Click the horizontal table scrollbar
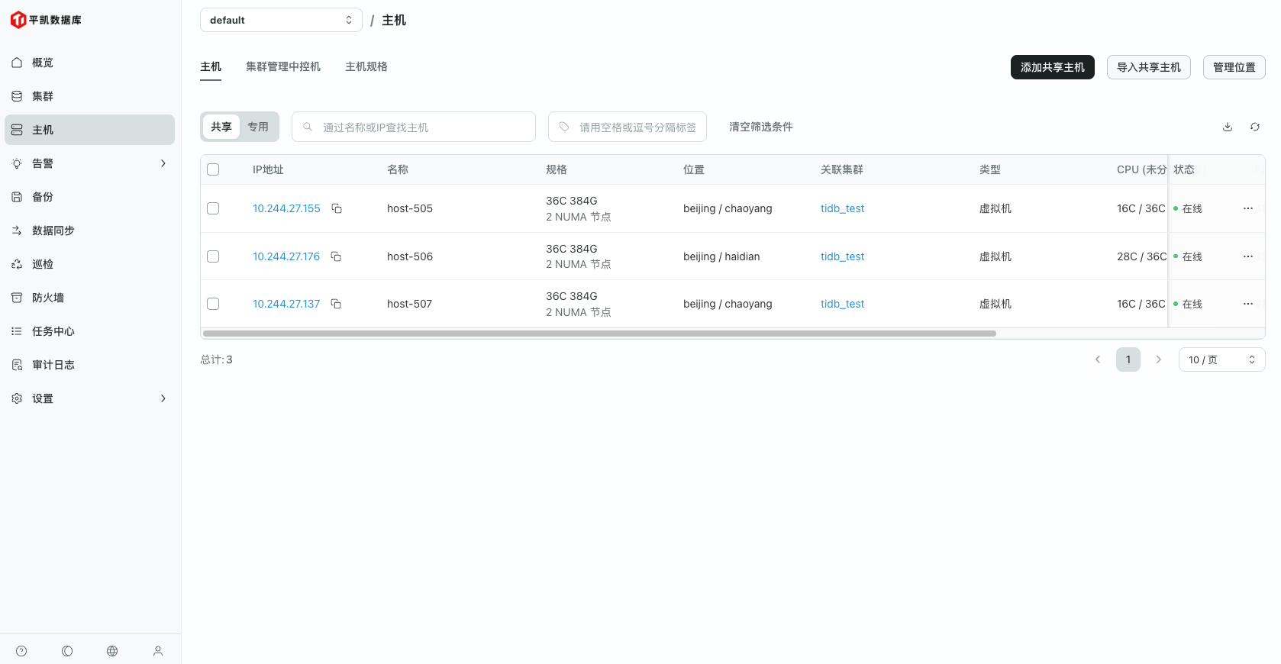Screen dimensions: 1281x664 click(599, 334)
